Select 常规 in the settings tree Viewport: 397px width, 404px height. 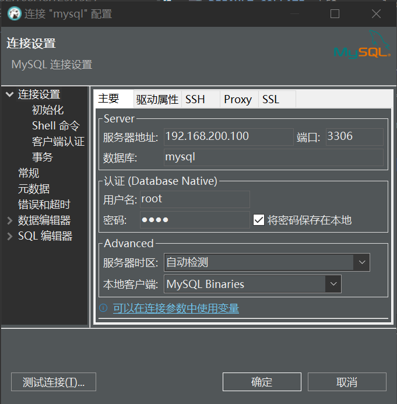pyautogui.click(x=29, y=173)
